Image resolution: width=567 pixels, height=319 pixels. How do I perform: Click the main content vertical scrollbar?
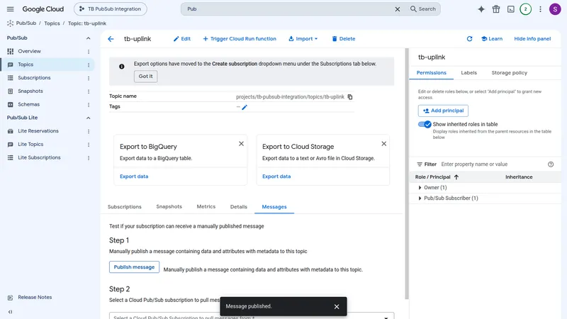coord(406,174)
